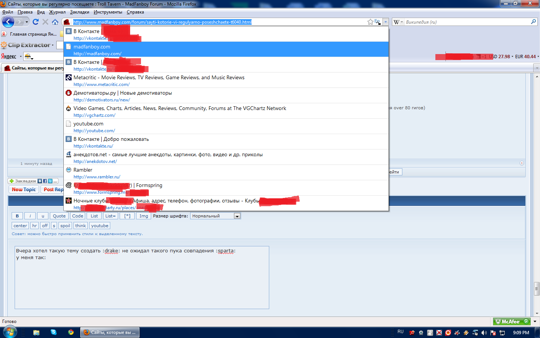Image resolution: width=540 pixels, height=338 pixels.
Task: Launch Skype from the taskbar
Action: coord(54,332)
